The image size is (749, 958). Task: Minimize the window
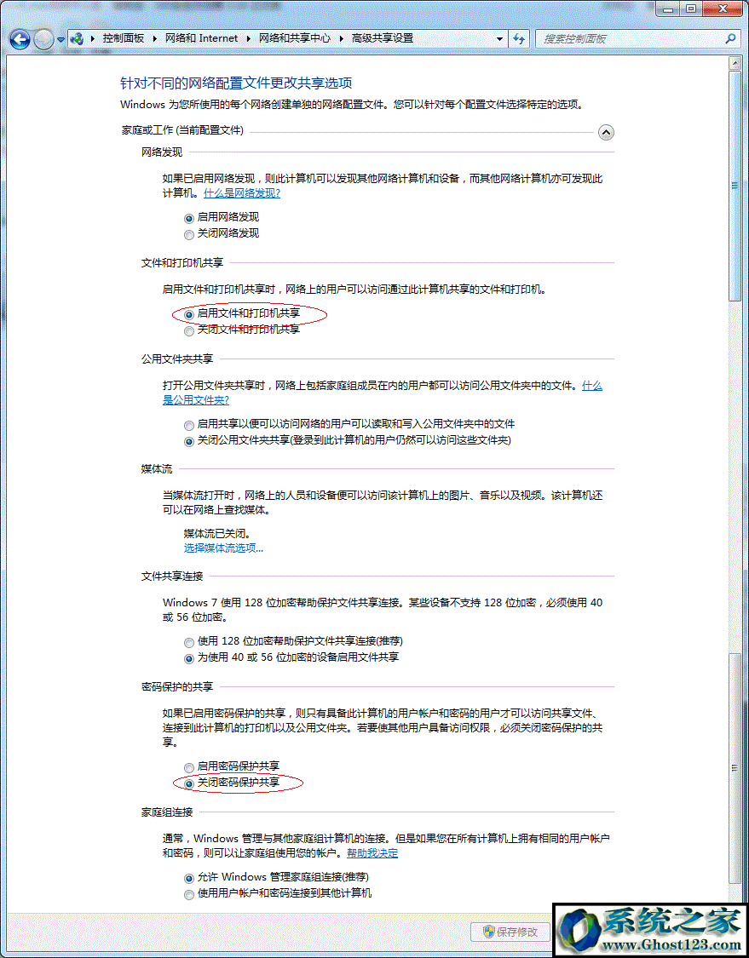668,9
